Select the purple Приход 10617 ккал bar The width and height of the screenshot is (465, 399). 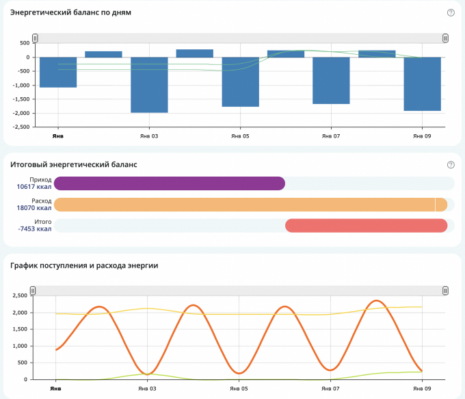pyautogui.click(x=169, y=183)
